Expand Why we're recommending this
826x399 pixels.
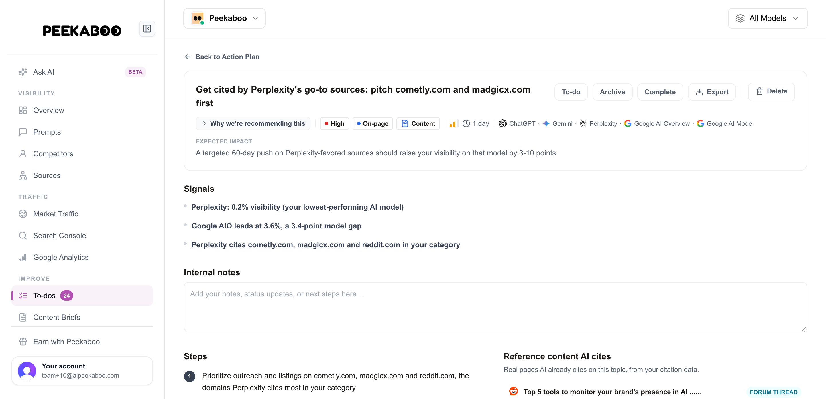click(253, 123)
